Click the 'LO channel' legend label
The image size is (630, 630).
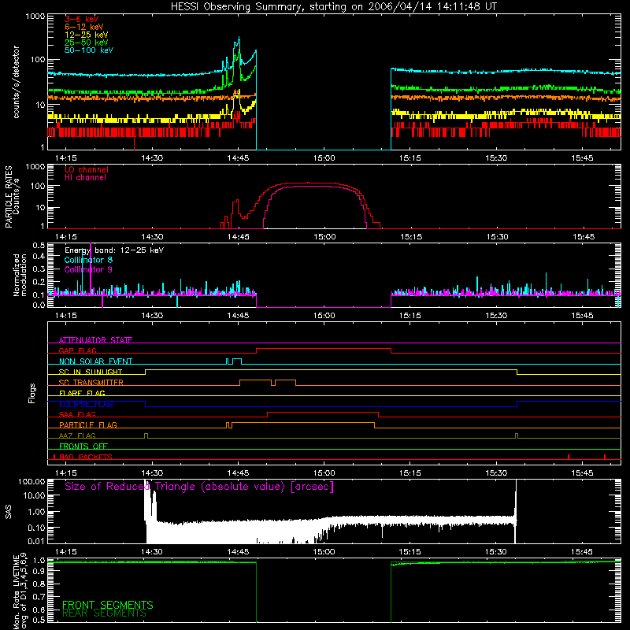coord(87,169)
